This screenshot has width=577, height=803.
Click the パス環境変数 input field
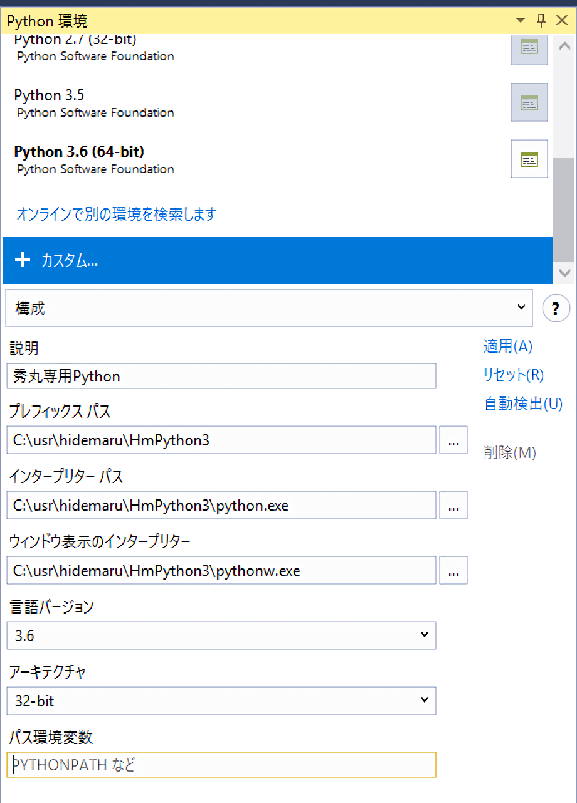(x=221, y=765)
